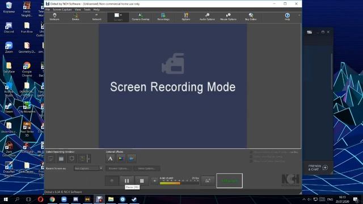363x204 pixels.
Task: Select the Webcam source in toolbar
Action: [54, 17]
